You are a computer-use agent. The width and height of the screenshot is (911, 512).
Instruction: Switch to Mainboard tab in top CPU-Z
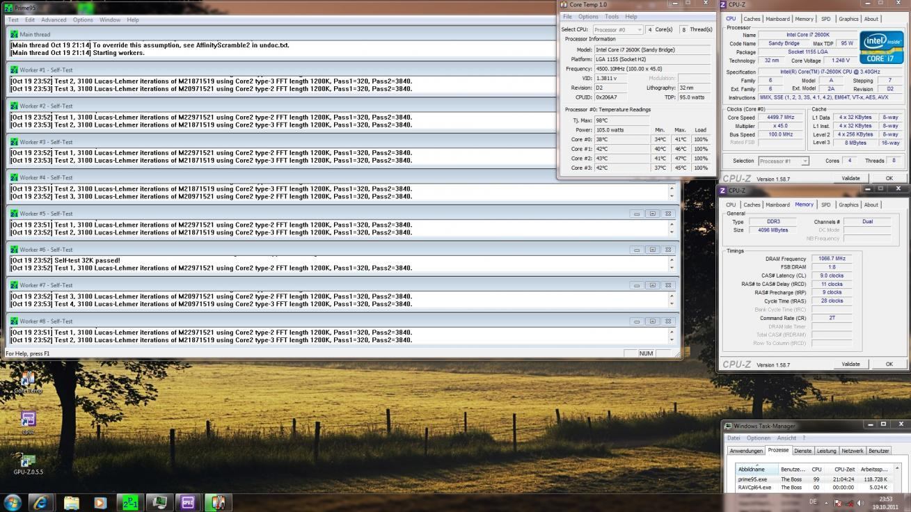tap(777, 19)
